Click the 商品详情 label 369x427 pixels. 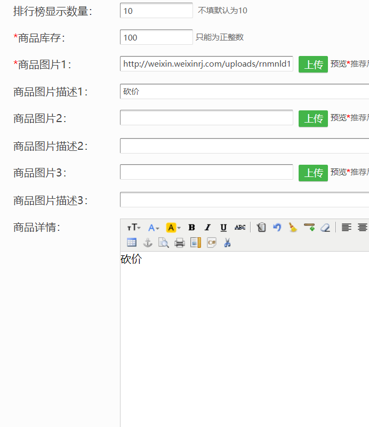pos(37,227)
